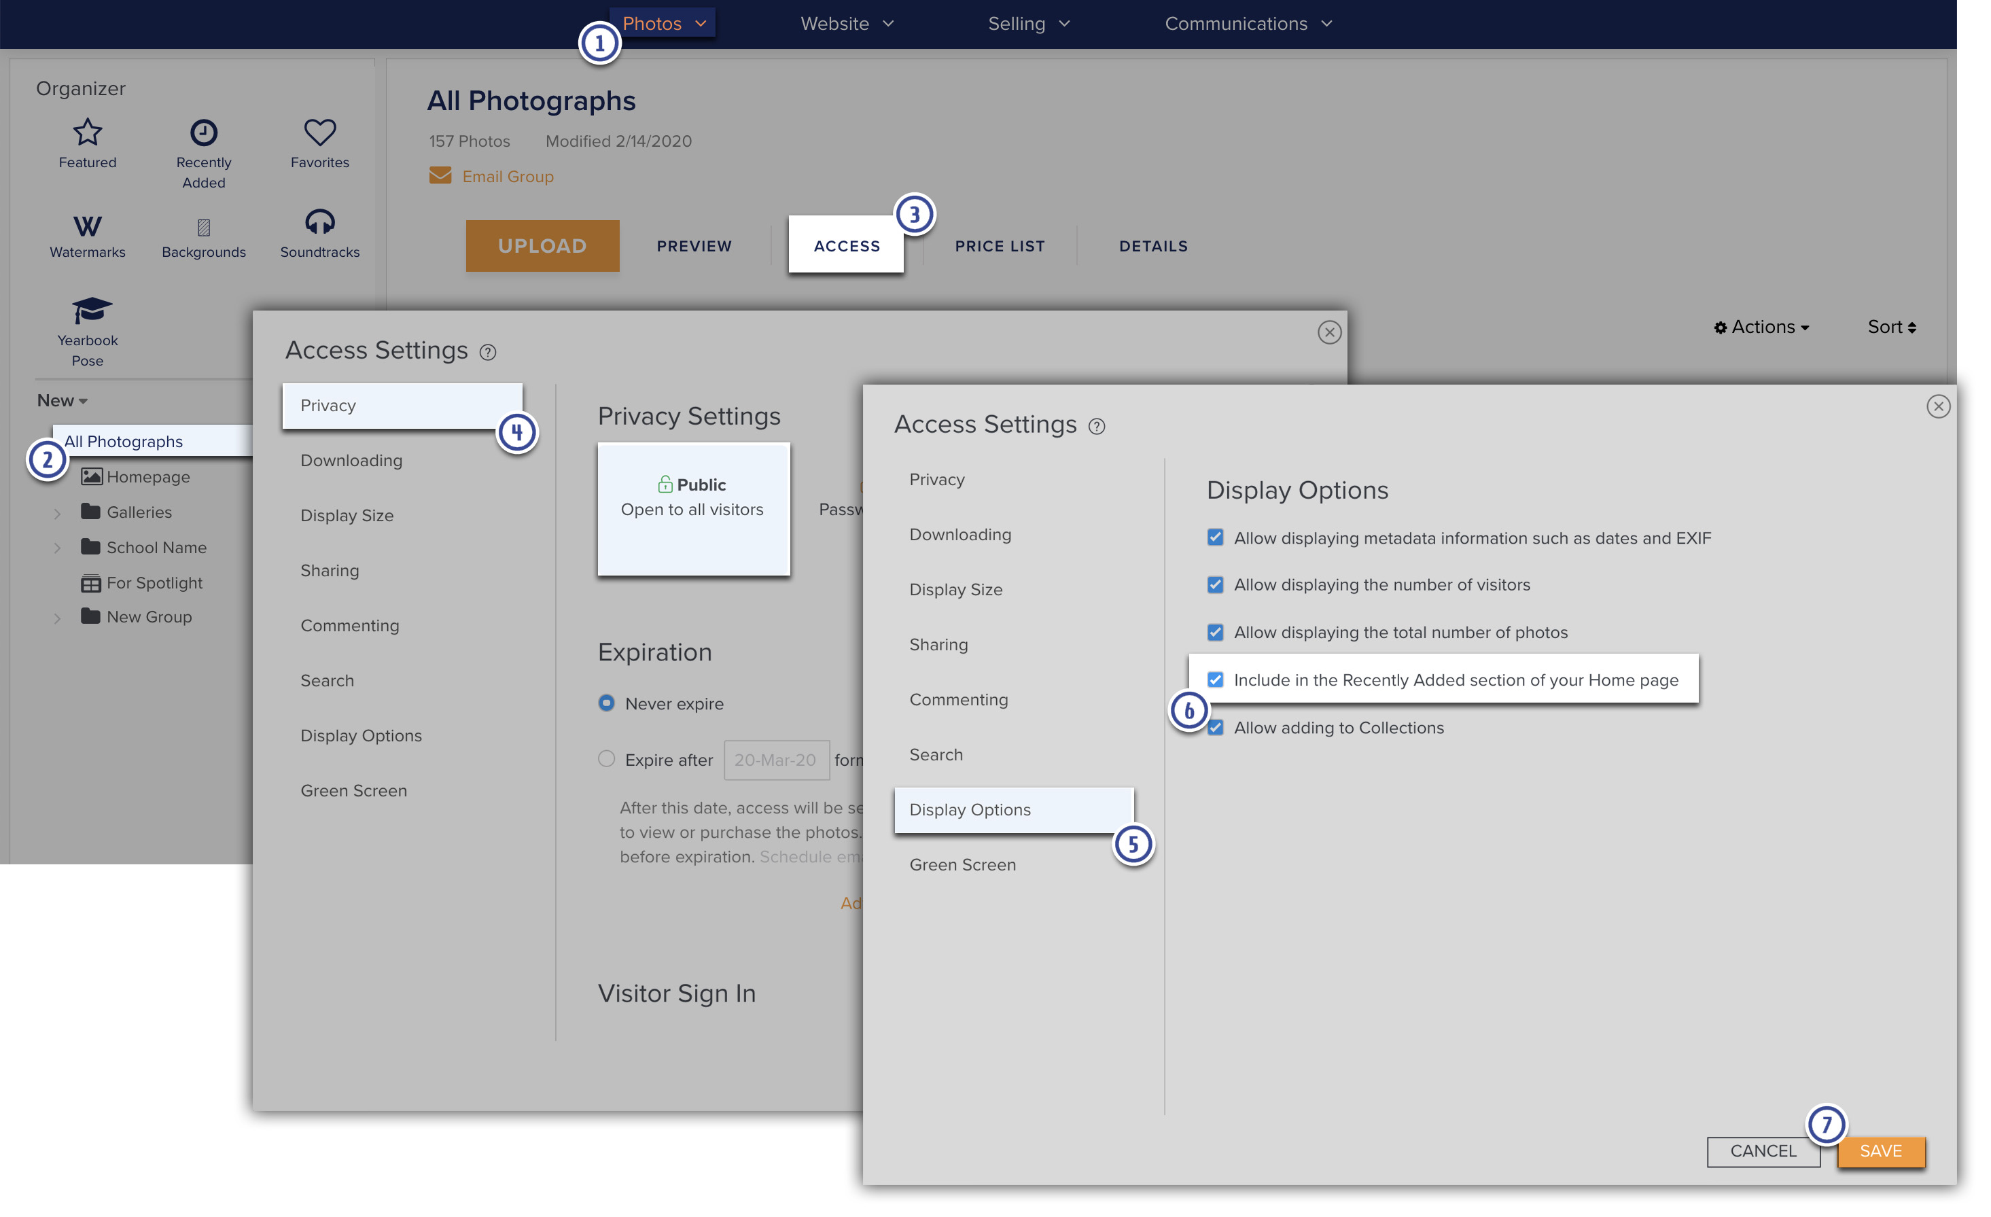This screenshot has width=1991, height=1217.
Task: Click the Upload button
Action: tap(542, 246)
